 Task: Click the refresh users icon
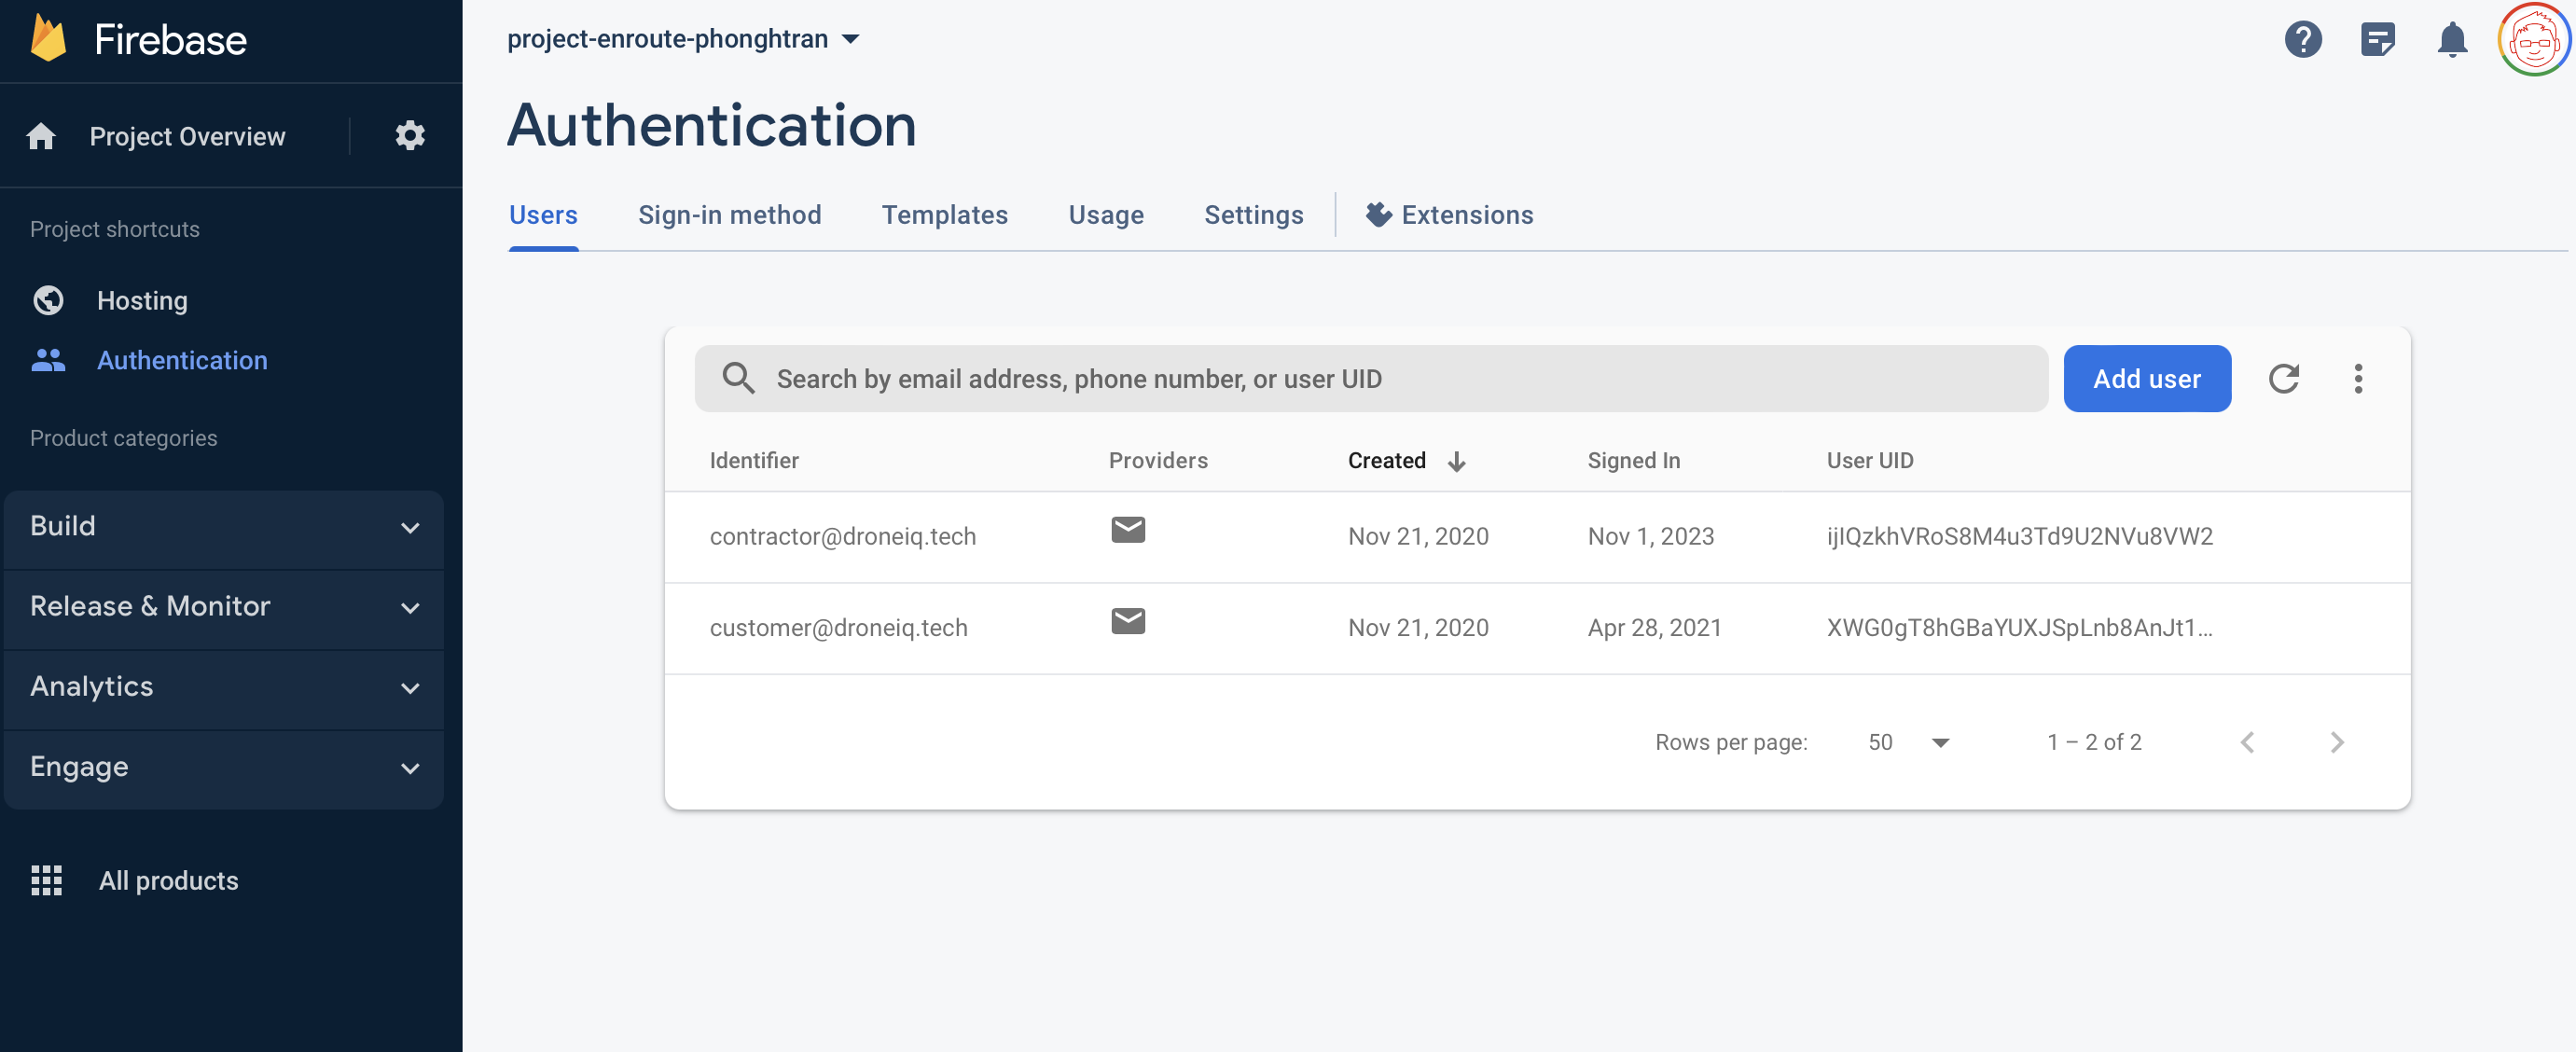coord(2284,379)
